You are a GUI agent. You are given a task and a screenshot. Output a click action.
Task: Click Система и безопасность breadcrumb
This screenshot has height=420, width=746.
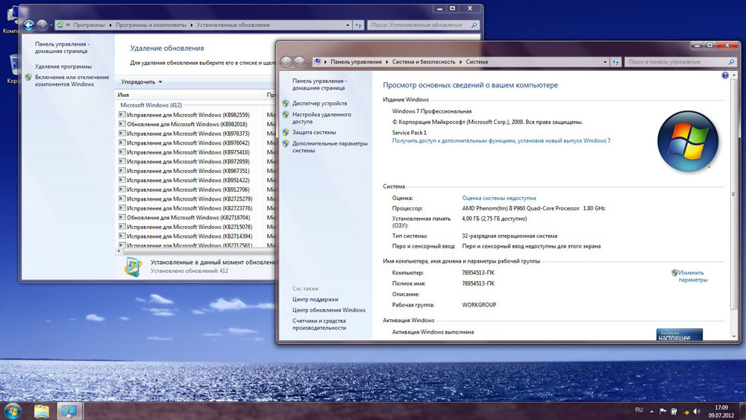(x=424, y=62)
